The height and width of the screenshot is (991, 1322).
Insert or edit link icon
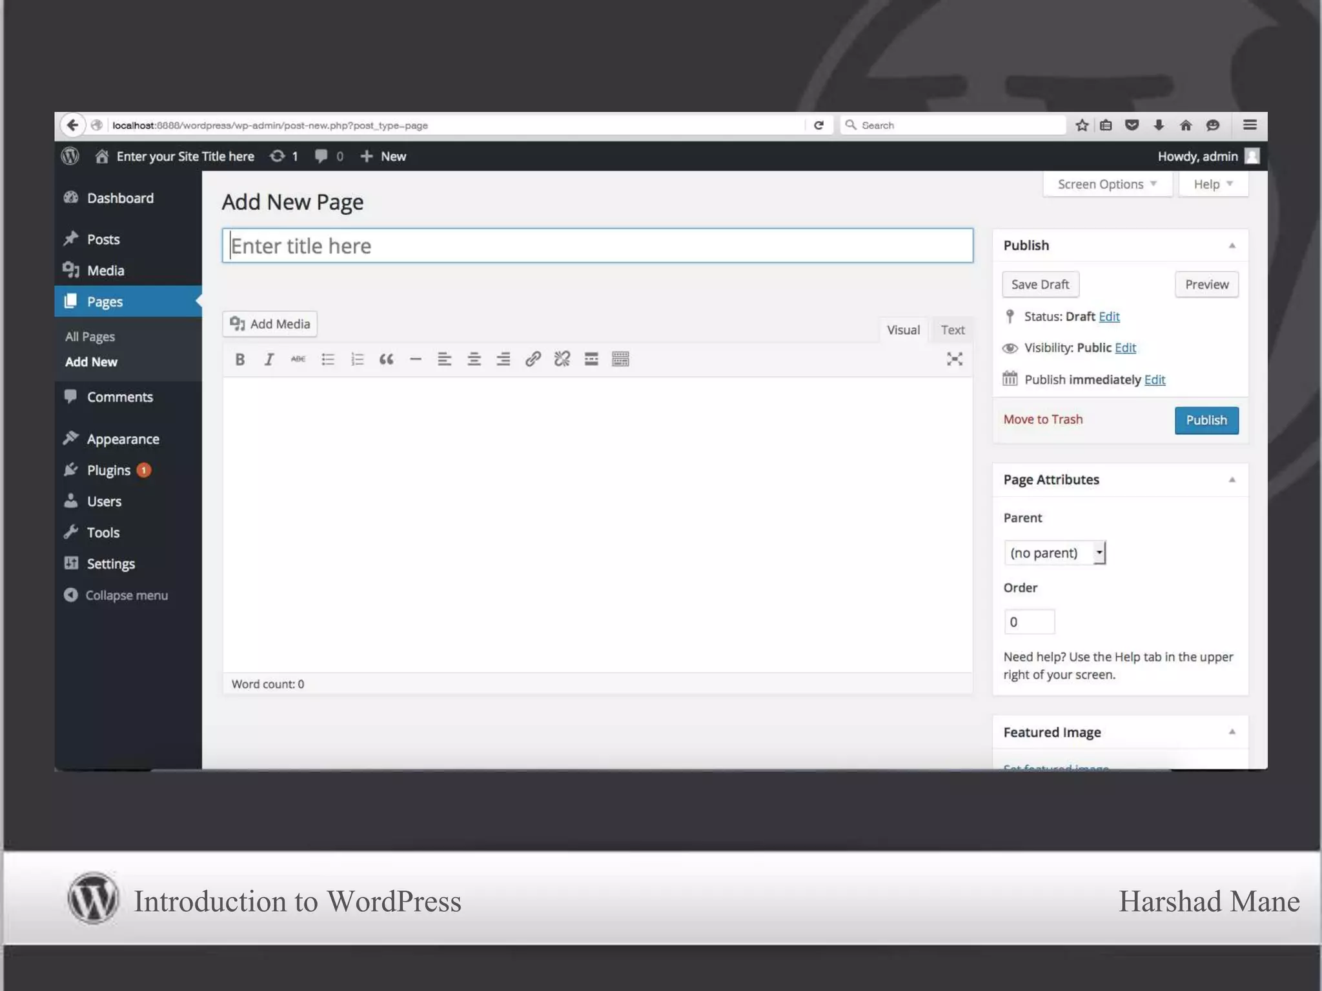533,359
